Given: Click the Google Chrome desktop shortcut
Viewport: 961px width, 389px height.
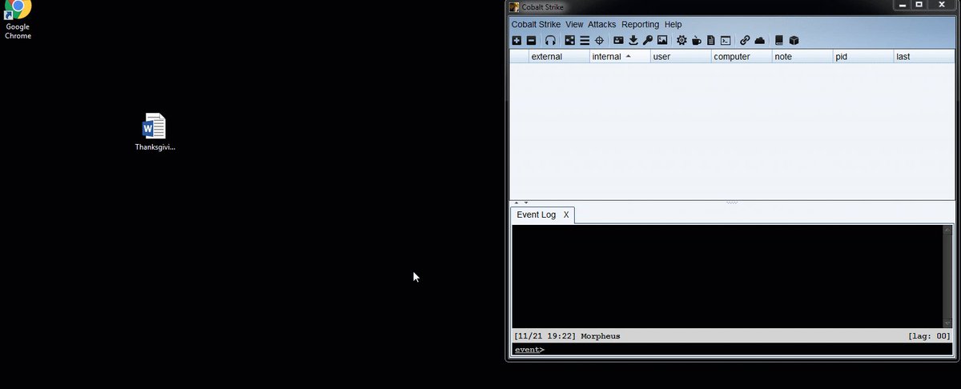Looking at the screenshot, I should tap(18, 20).
